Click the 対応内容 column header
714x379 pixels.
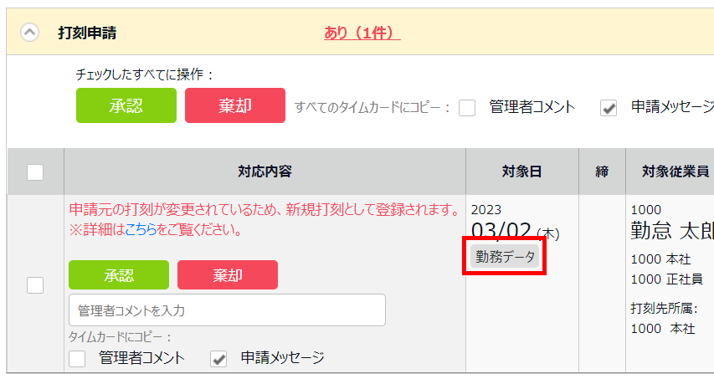[265, 172]
